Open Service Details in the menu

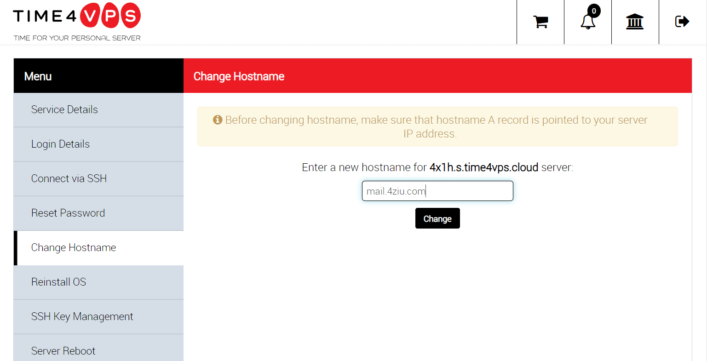coord(64,109)
